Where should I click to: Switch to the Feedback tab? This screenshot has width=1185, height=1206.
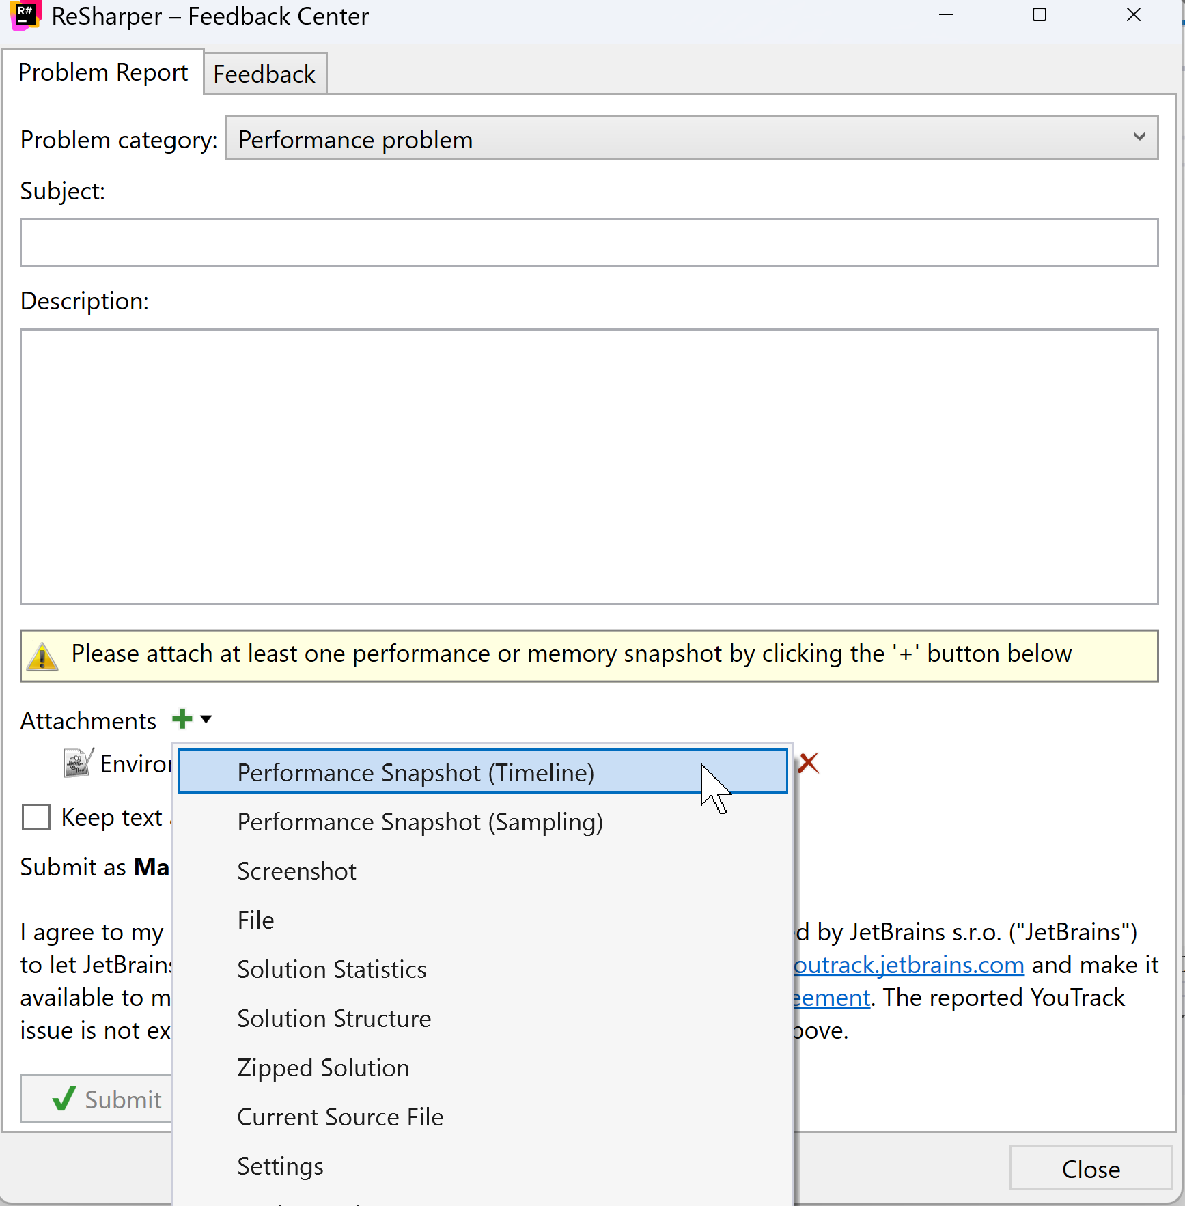(264, 73)
